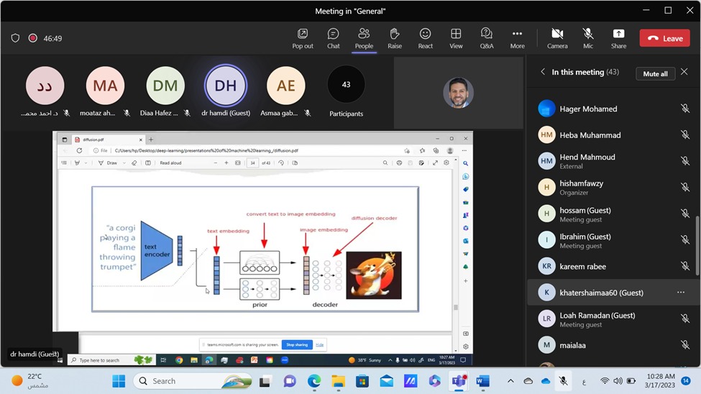This screenshot has width=701, height=394.
Task: Open the Chat panel
Action: (333, 38)
